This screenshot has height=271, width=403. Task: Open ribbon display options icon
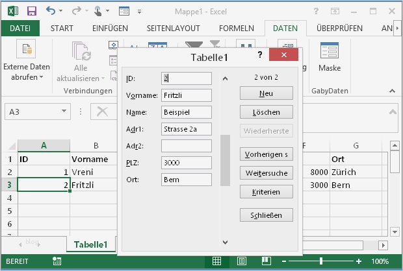335,11
